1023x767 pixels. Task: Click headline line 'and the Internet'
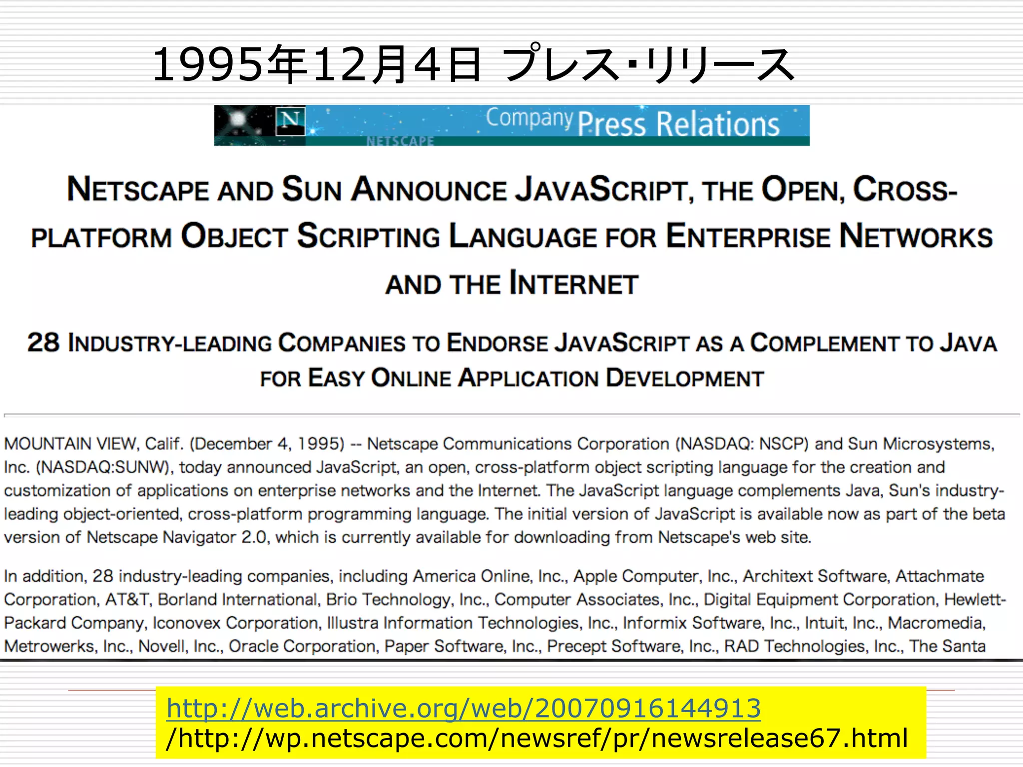(x=511, y=284)
